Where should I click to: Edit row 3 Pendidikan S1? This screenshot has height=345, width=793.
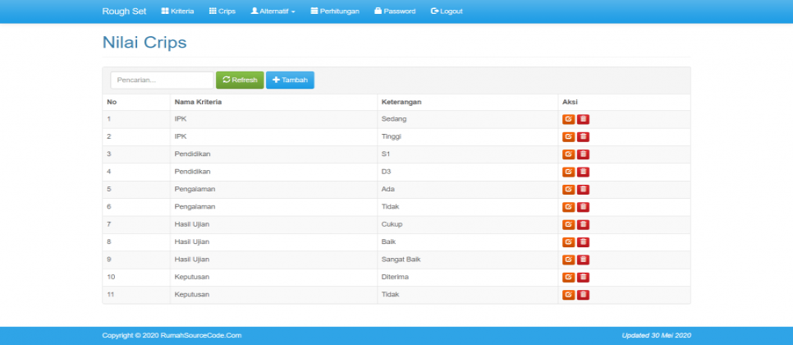click(568, 154)
